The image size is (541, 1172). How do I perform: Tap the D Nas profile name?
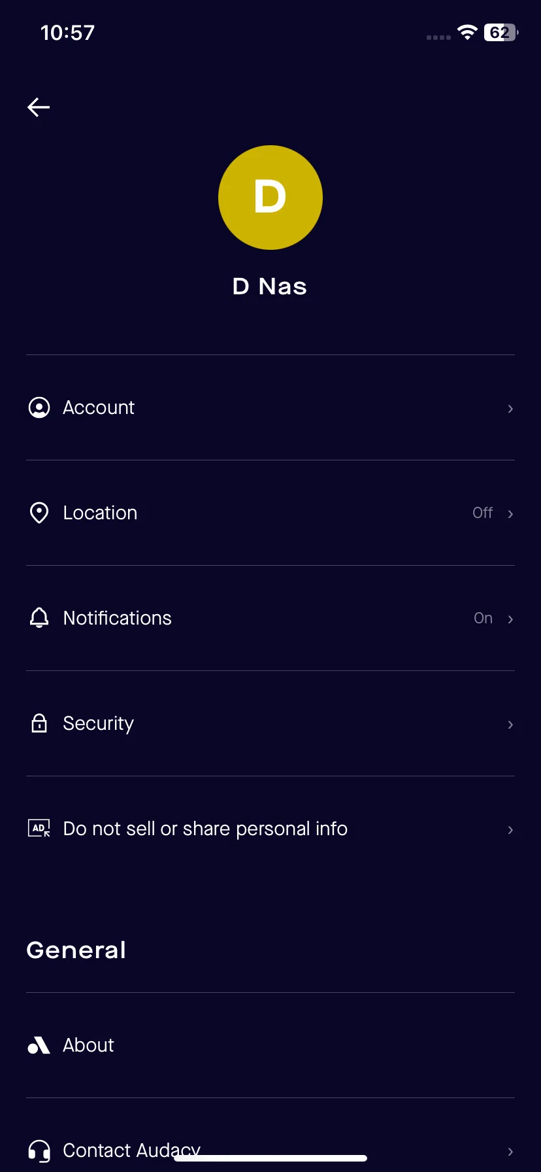[x=270, y=286]
